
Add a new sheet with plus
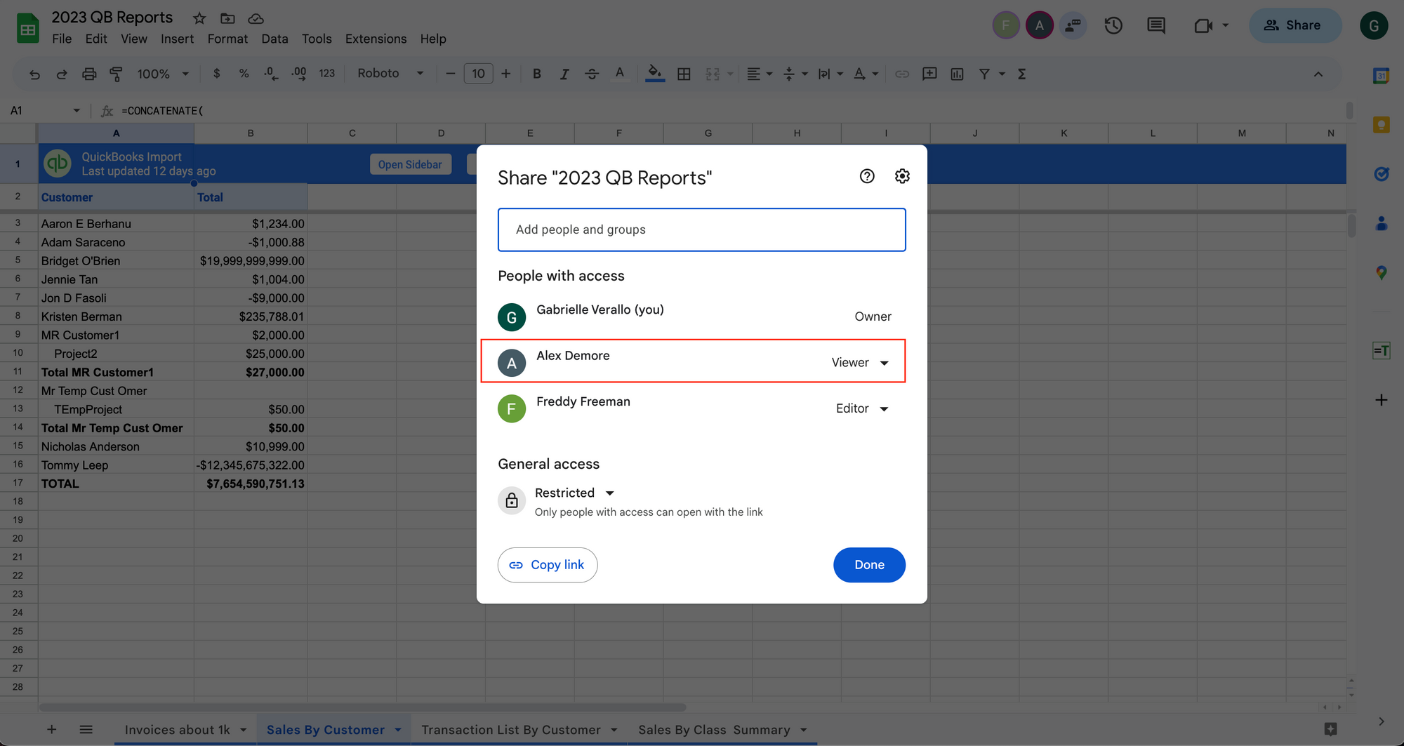pyautogui.click(x=51, y=730)
